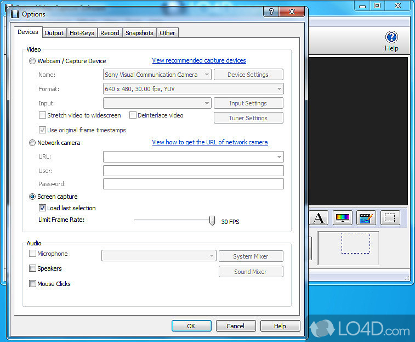
Task: Click the dashed-rectangle selection region icon
Action: [390, 218]
